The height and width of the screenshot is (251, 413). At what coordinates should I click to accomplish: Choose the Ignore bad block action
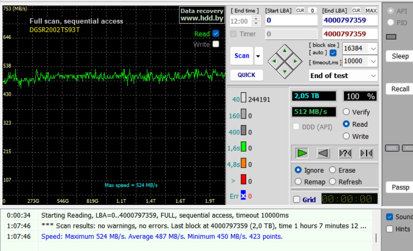(x=298, y=170)
